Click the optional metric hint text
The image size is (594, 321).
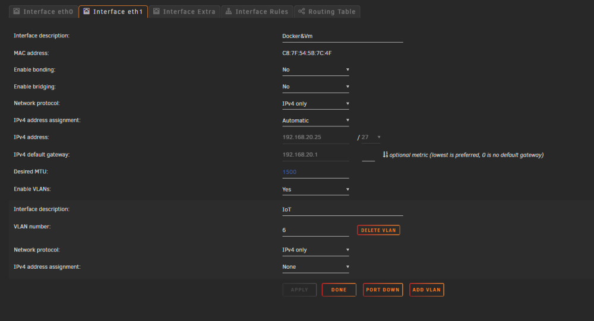click(466, 155)
